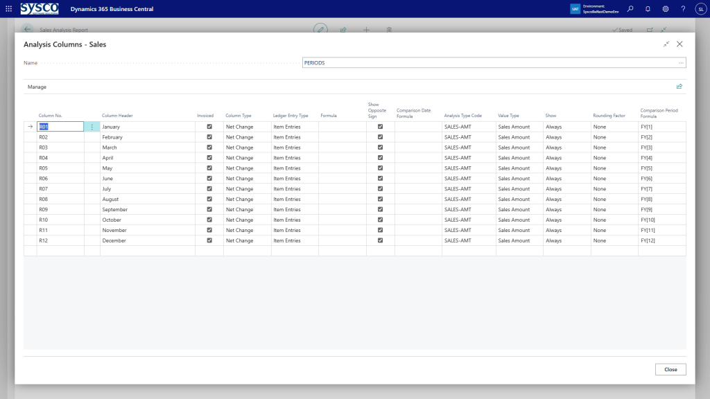The height and width of the screenshot is (399, 710).
Task: Open the SL user account avatar
Action: coord(700,9)
